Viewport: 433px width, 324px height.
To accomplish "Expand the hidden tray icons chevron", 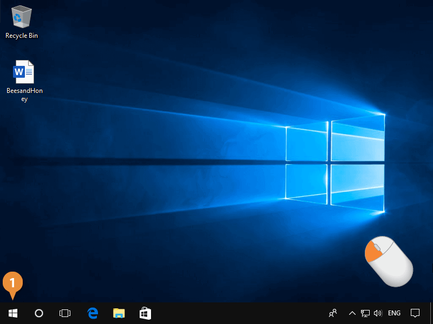I will [x=352, y=313].
